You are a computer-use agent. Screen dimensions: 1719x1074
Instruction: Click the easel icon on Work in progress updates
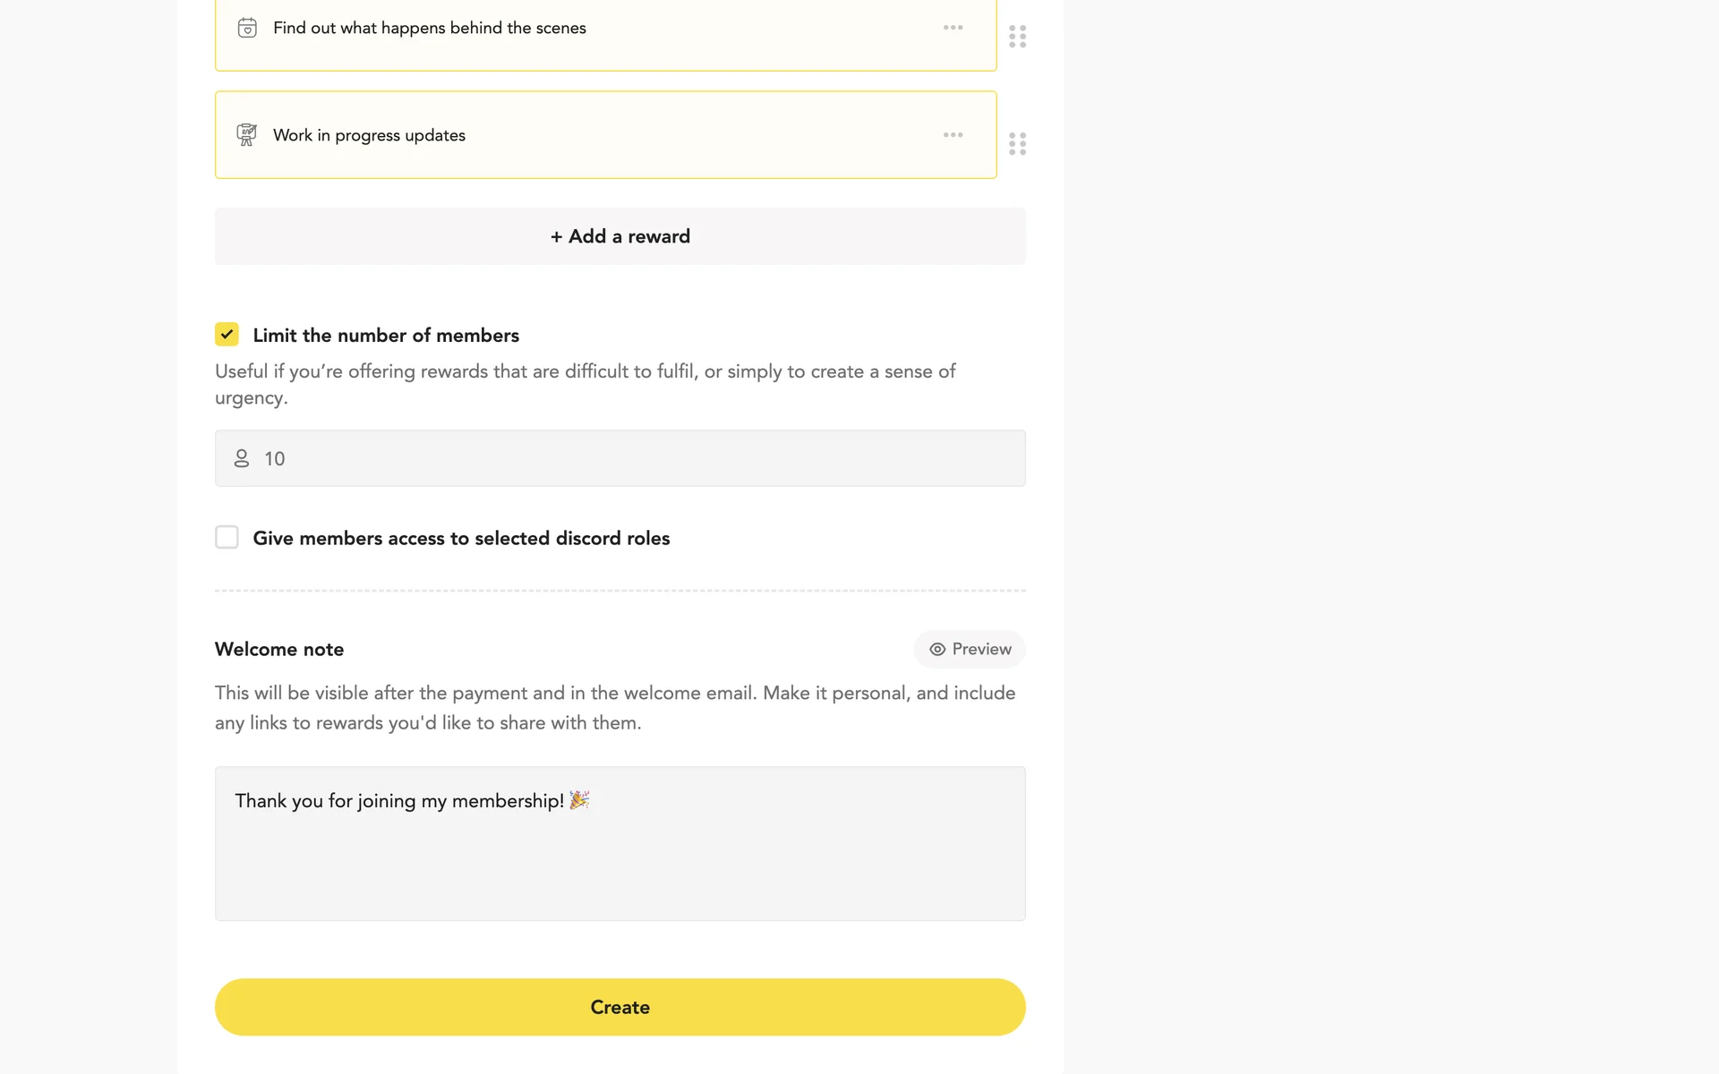pyautogui.click(x=246, y=135)
